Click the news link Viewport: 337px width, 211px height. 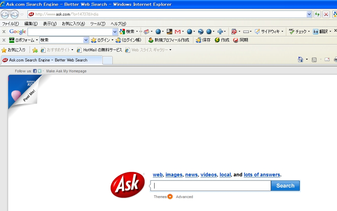[192, 175]
